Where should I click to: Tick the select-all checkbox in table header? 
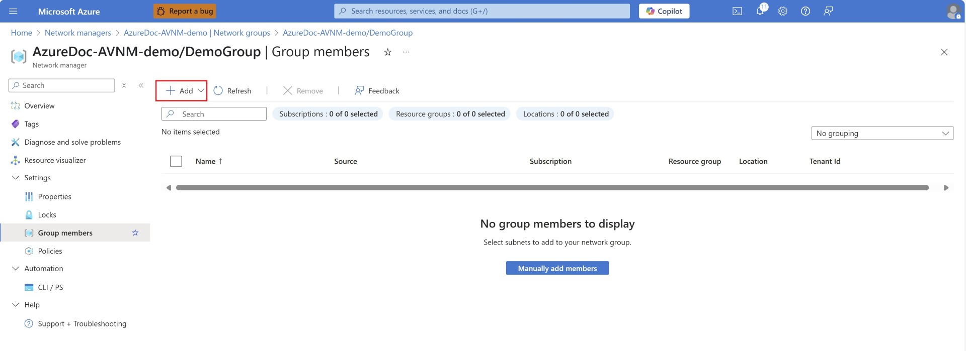(x=176, y=161)
